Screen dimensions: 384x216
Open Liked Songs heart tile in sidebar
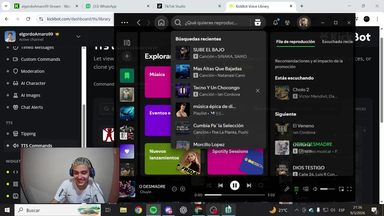[x=127, y=151]
